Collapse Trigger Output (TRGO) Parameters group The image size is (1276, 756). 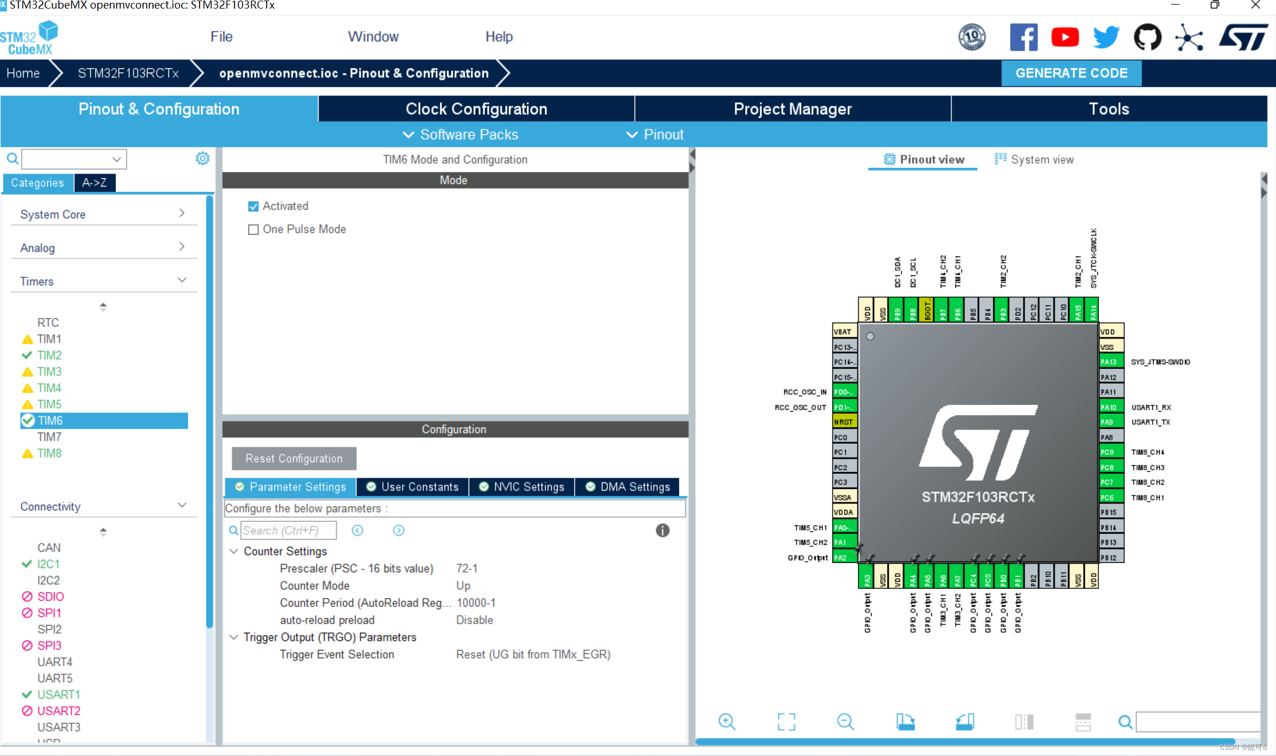[x=234, y=637]
